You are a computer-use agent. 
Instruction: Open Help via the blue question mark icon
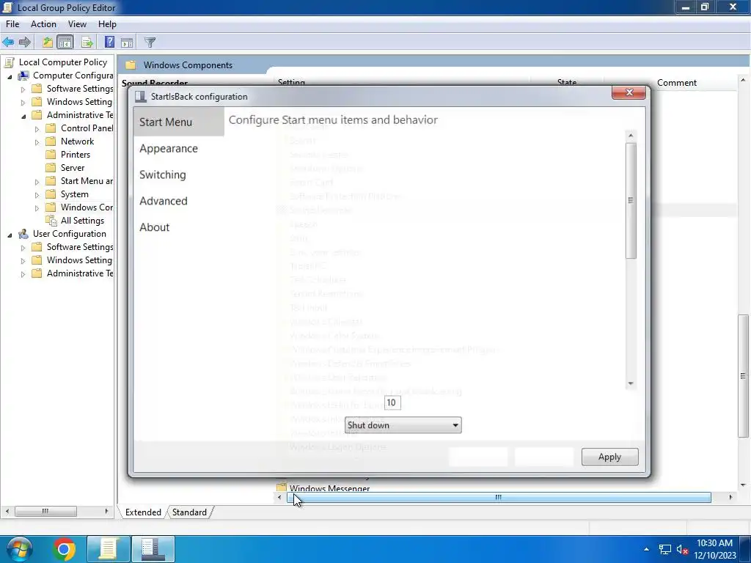110,42
